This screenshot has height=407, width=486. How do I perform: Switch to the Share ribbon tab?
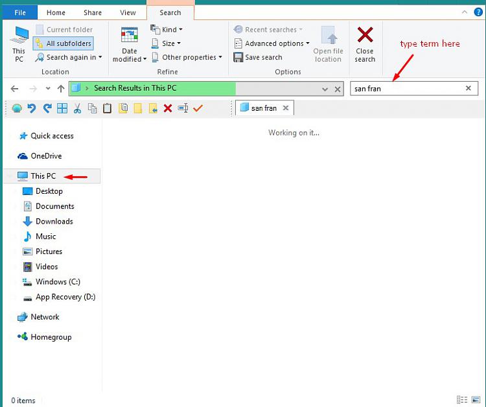(93, 13)
